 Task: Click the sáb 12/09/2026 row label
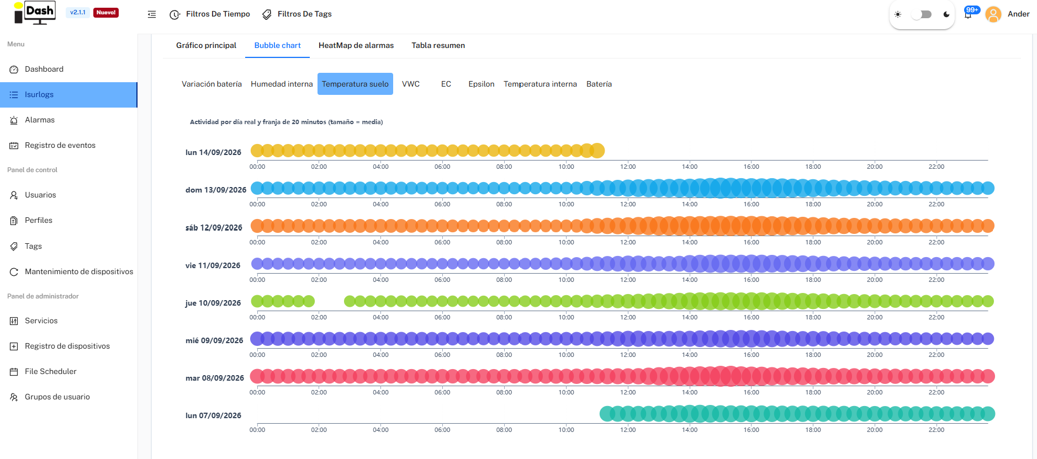[x=214, y=228]
